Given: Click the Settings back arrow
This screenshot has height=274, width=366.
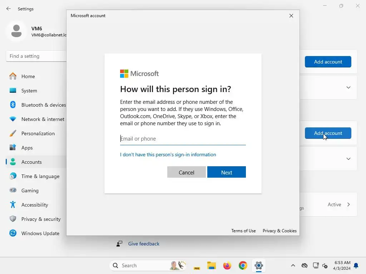Looking at the screenshot, I should [x=9, y=9].
